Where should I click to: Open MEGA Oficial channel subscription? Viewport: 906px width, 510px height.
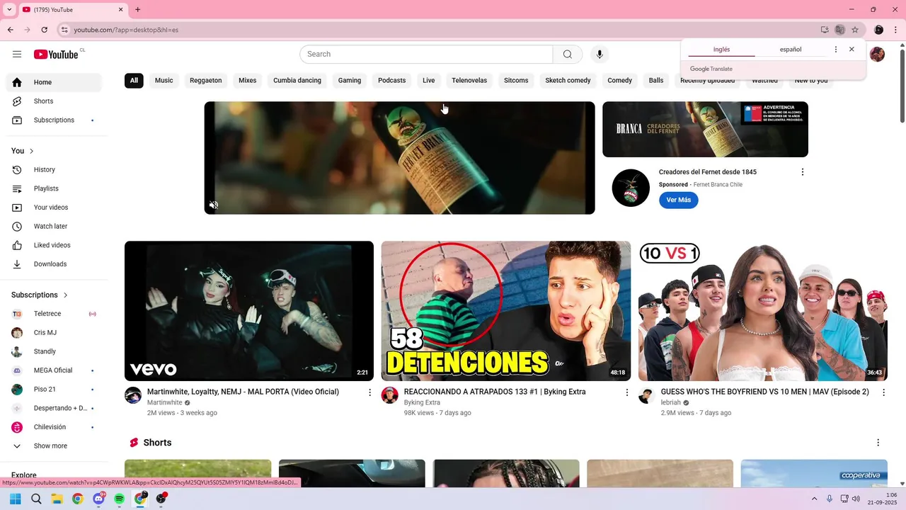(54, 370)
